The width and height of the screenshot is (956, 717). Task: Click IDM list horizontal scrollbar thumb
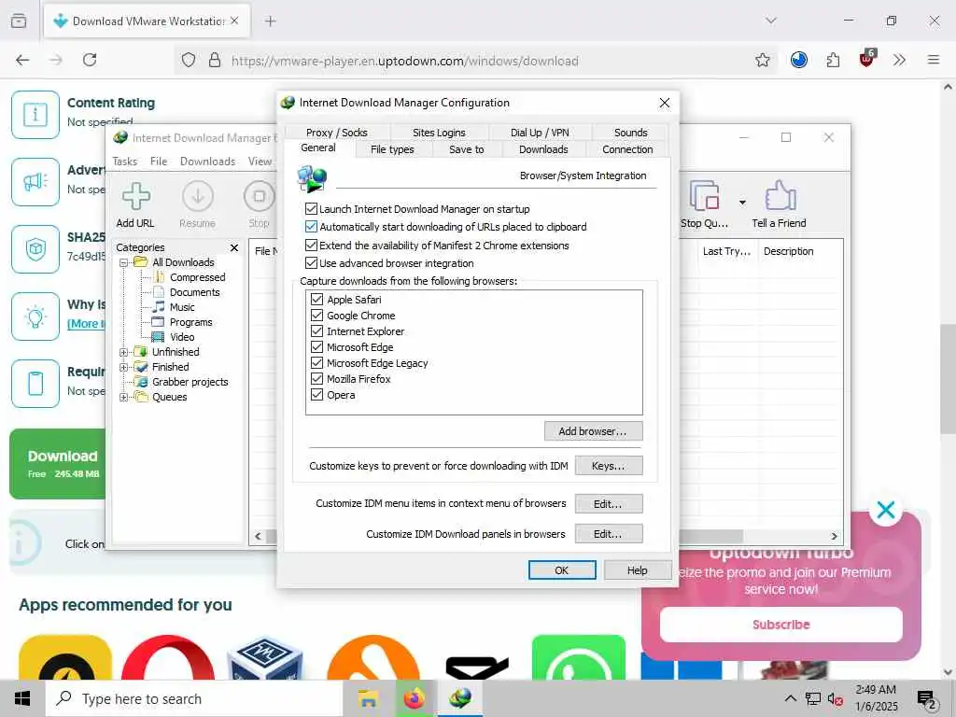coord(710,536)
